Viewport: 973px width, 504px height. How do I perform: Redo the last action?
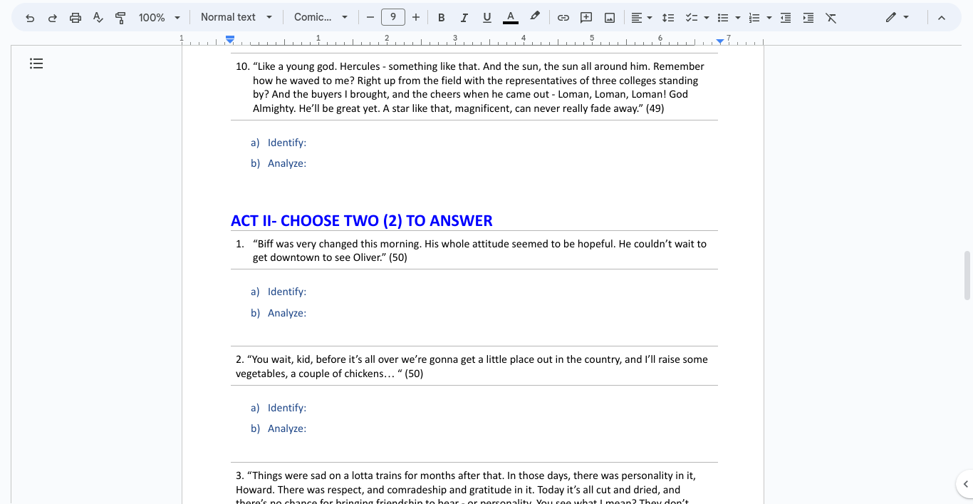[52, 18]
